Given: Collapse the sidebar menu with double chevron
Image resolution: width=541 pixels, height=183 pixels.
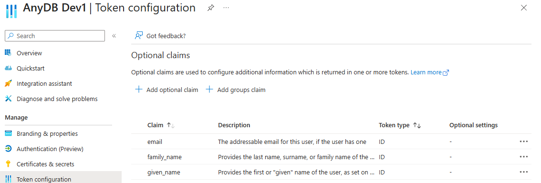Looking at the screenshot, I should [114, 36].
